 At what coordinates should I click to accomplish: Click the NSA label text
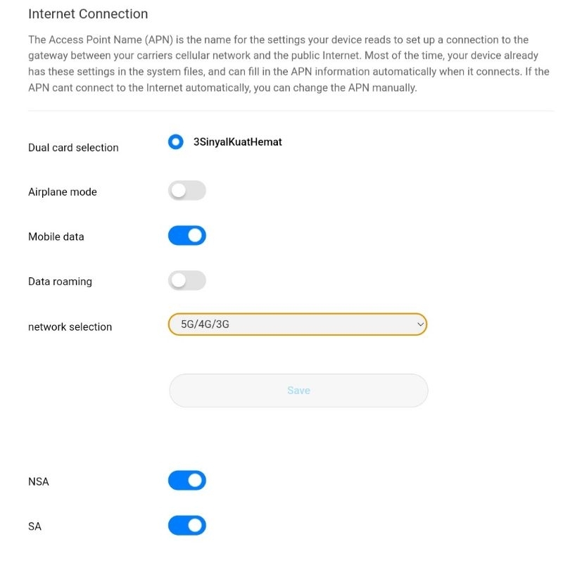click(x=39, y=482)
